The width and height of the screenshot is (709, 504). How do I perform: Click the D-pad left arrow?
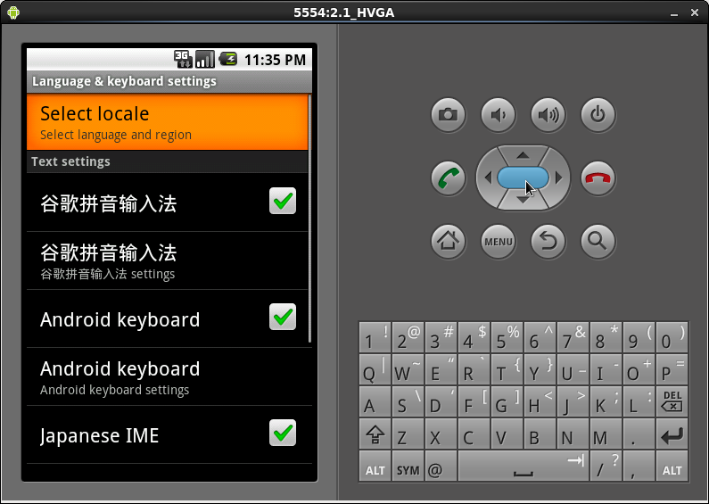coord(488,178)
